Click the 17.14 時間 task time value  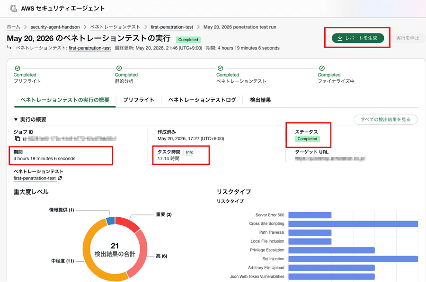tap(169, 159)
